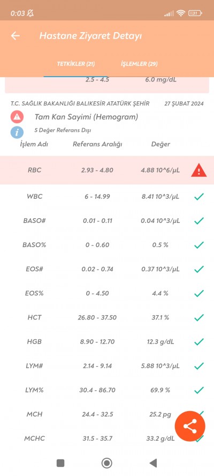Tap the back arrow icon
Viewport: 214px width, 476px height.
16,36
